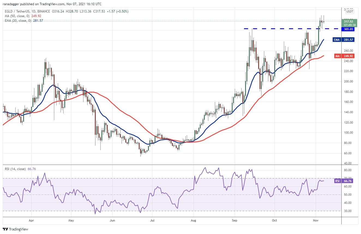Click the blue 303.03 price line label
Screen dimensions: 361x234
[348, 29]
